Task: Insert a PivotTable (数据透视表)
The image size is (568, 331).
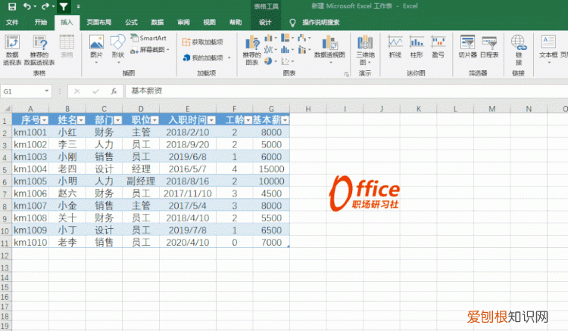Action: pos(12,50)
